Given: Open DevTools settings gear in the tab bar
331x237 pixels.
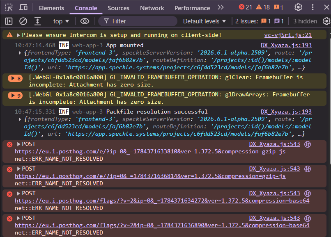Looking at the screenshot, I should coord(298,7).
